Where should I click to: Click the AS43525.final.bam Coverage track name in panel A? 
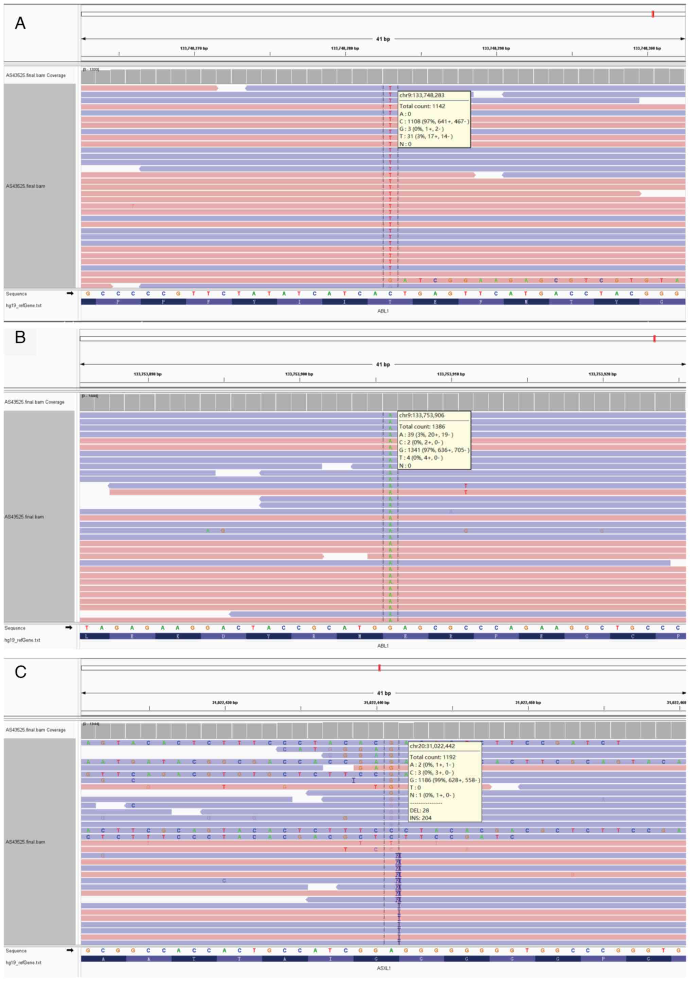coord(35,75)
